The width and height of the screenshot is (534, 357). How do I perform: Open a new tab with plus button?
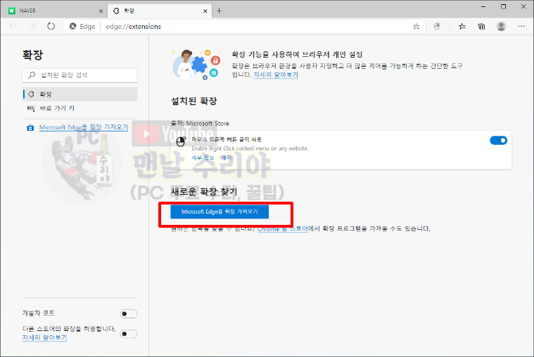point(220,11)
